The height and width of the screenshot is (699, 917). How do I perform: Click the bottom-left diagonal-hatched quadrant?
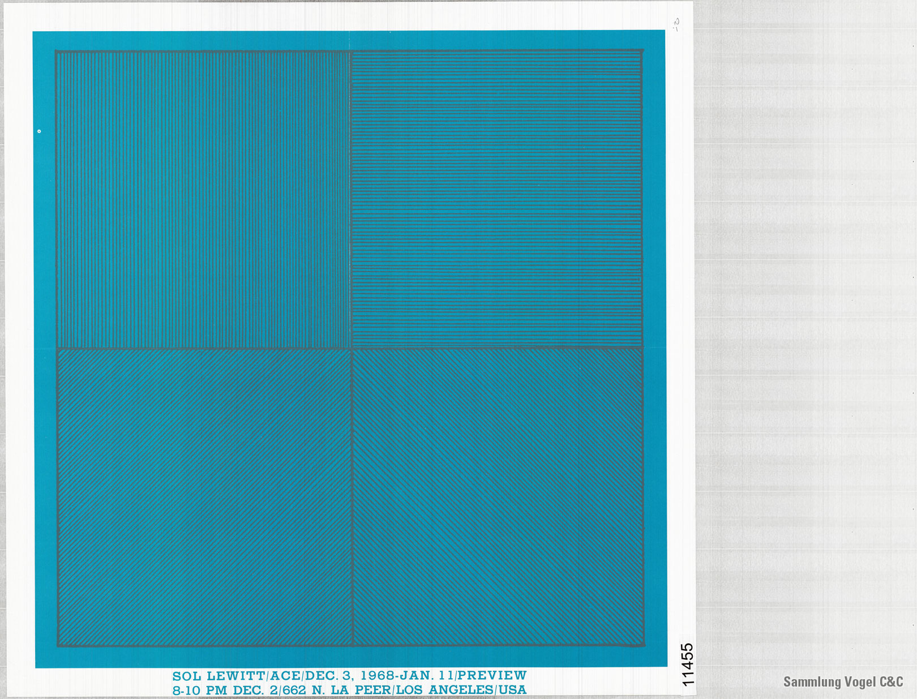click(x=204, y=497)
